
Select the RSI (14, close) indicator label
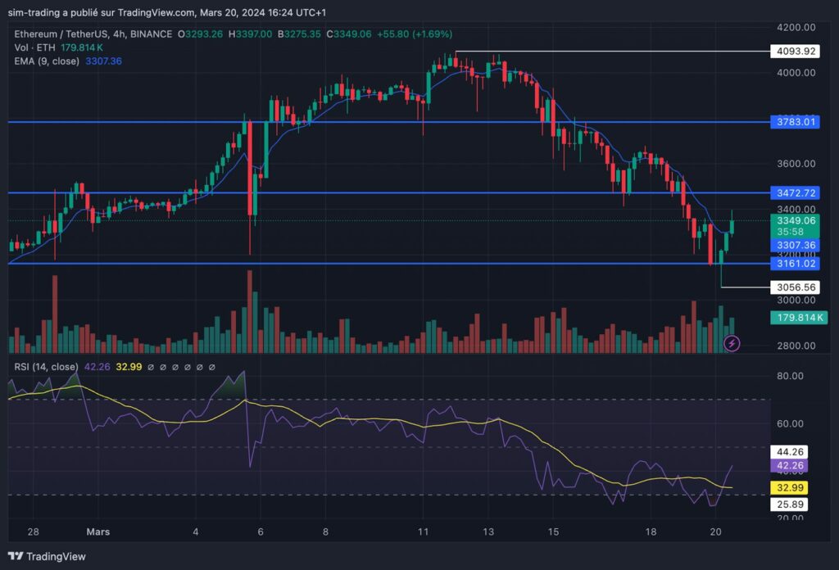click(46, 367)
